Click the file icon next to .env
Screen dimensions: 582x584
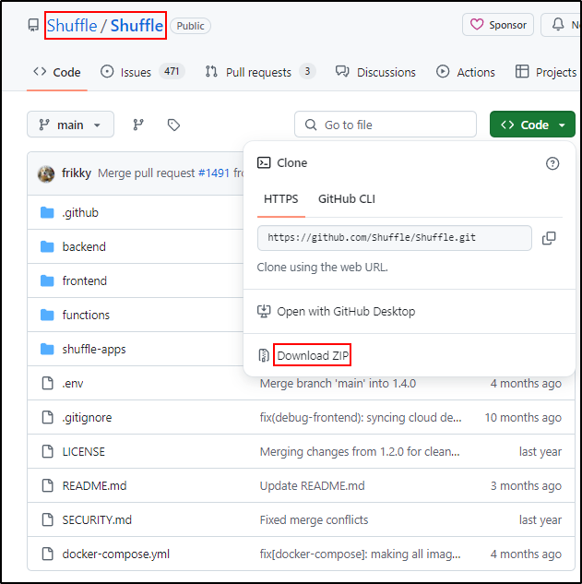click(x=47, y=383)
